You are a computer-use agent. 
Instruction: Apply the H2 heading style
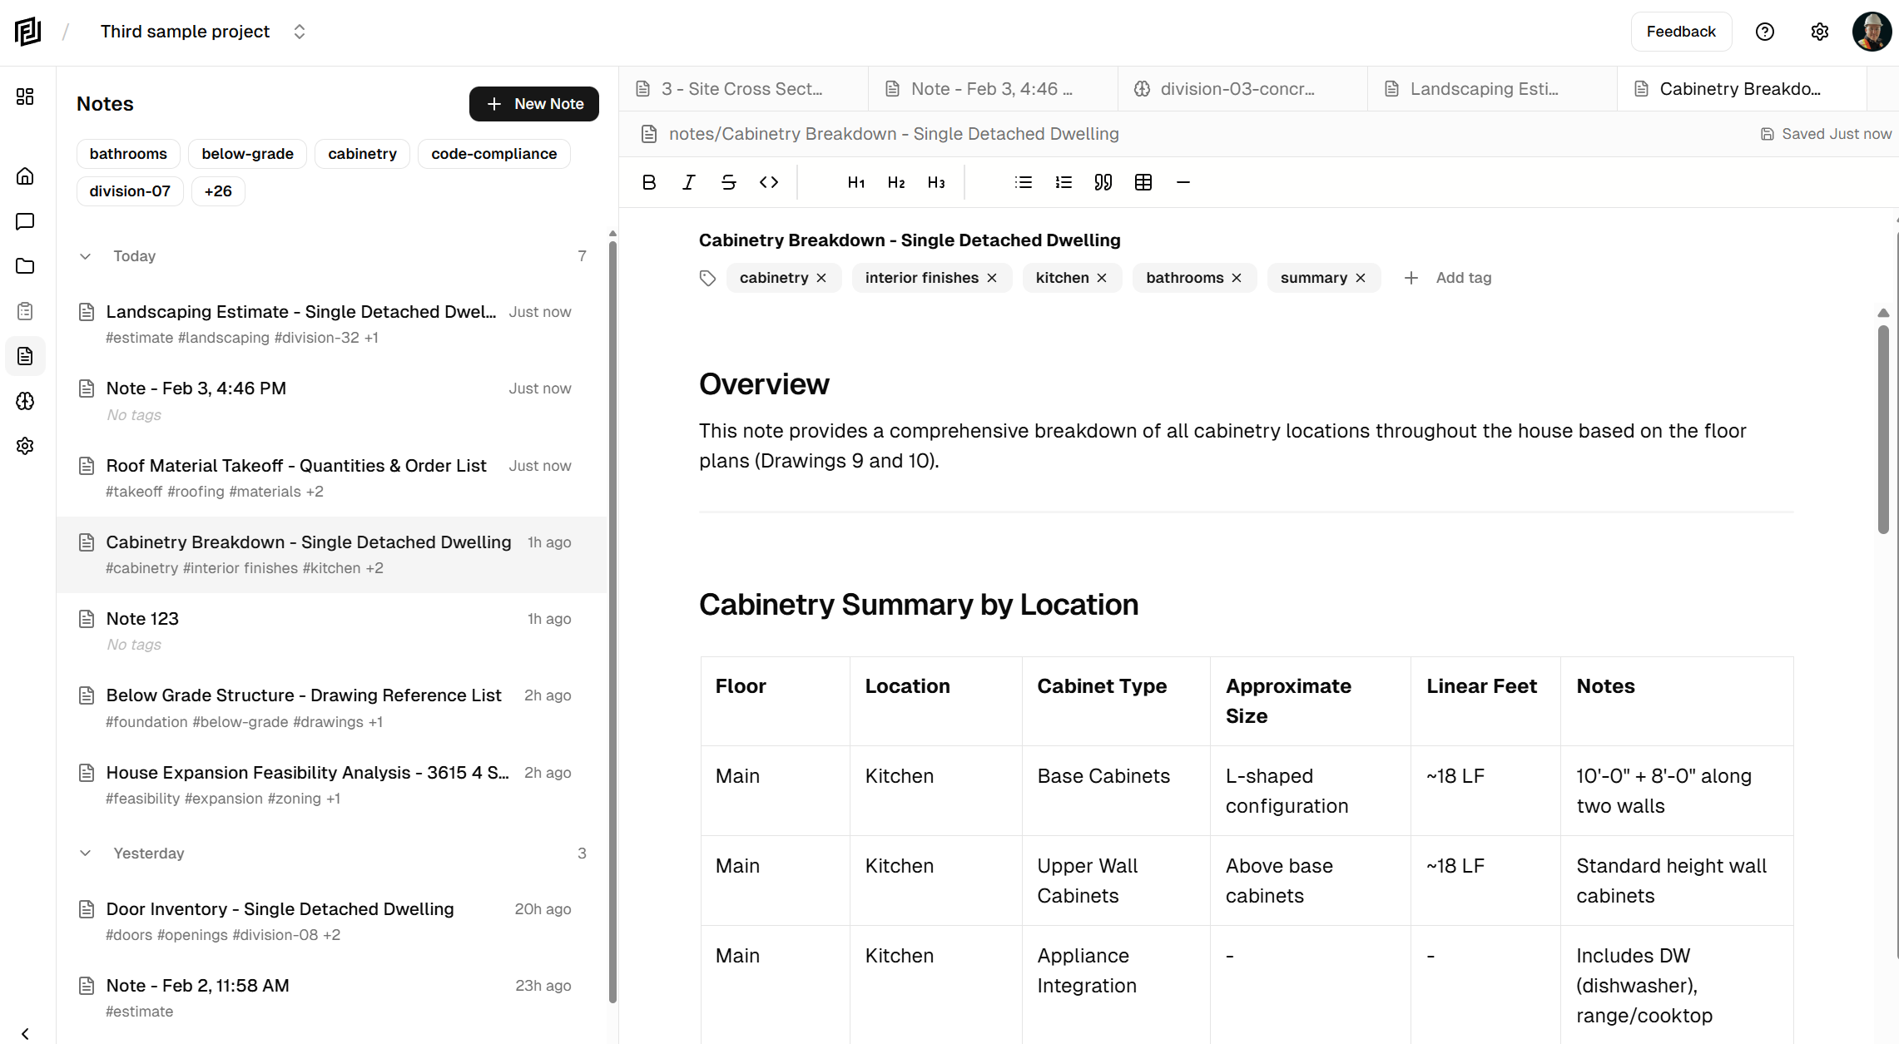(x=895, y=182)
